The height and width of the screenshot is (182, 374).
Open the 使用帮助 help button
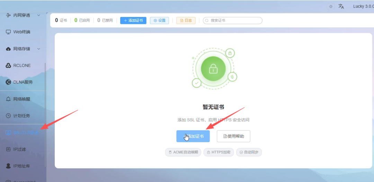[233, 136]
